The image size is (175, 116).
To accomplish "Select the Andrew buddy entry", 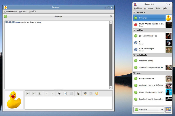I will (x=152, y=85).
